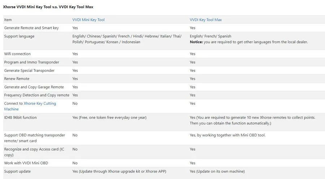
Task: Click the "Item" column header cell
Action: (x=8, y=20)
